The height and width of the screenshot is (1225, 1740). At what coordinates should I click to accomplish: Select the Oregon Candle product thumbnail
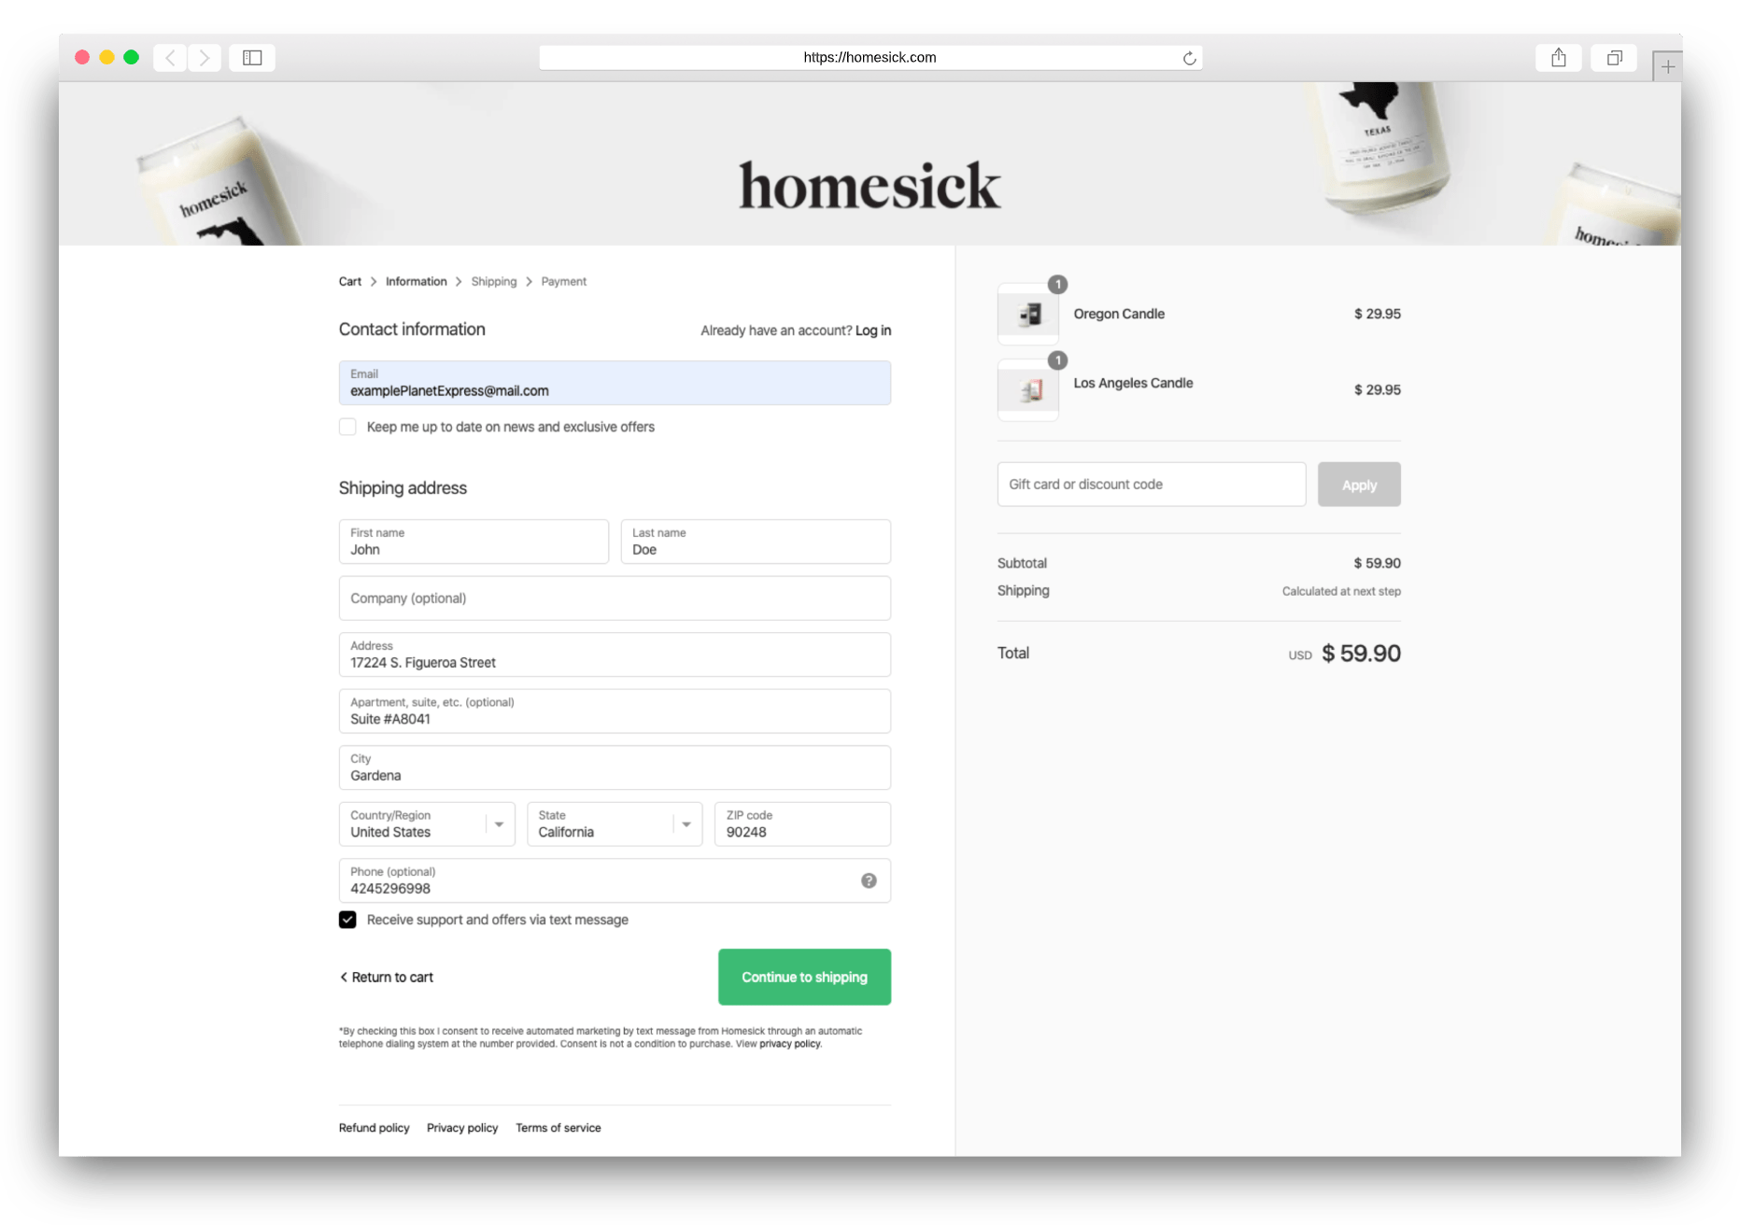[x=1028, y=315]
